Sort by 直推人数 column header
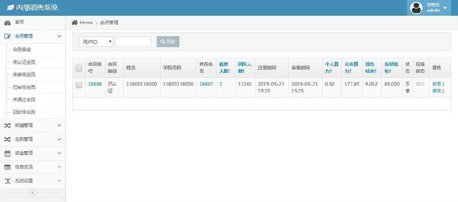Screen dimensions: 458x202 [224, 67]
